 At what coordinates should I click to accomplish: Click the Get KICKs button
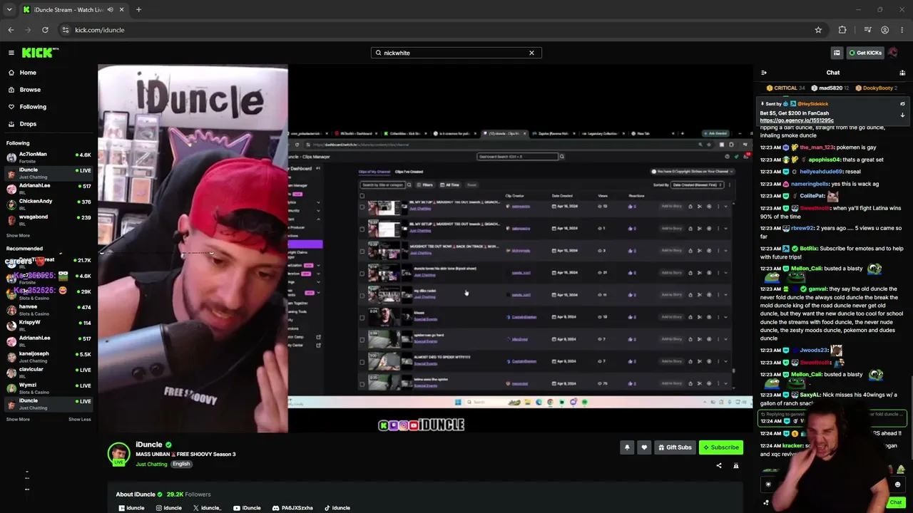point(865,53)
